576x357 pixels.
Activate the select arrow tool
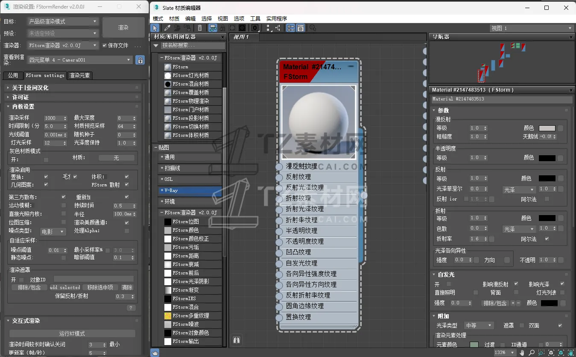(x=155, y=28)
